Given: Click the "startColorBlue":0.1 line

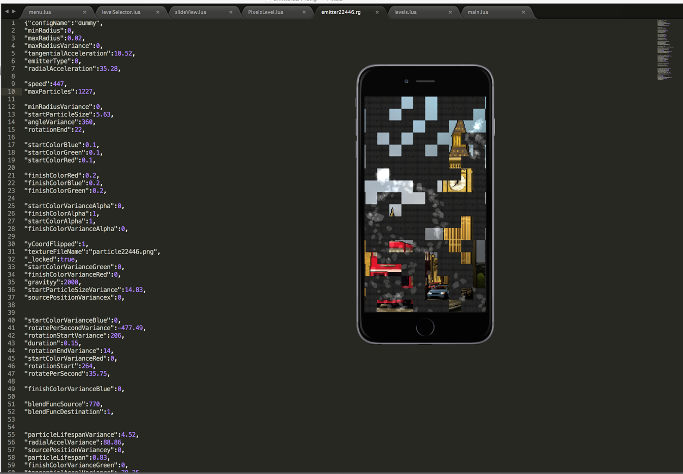Looking at the screenshot, I should tap(61, 145).
